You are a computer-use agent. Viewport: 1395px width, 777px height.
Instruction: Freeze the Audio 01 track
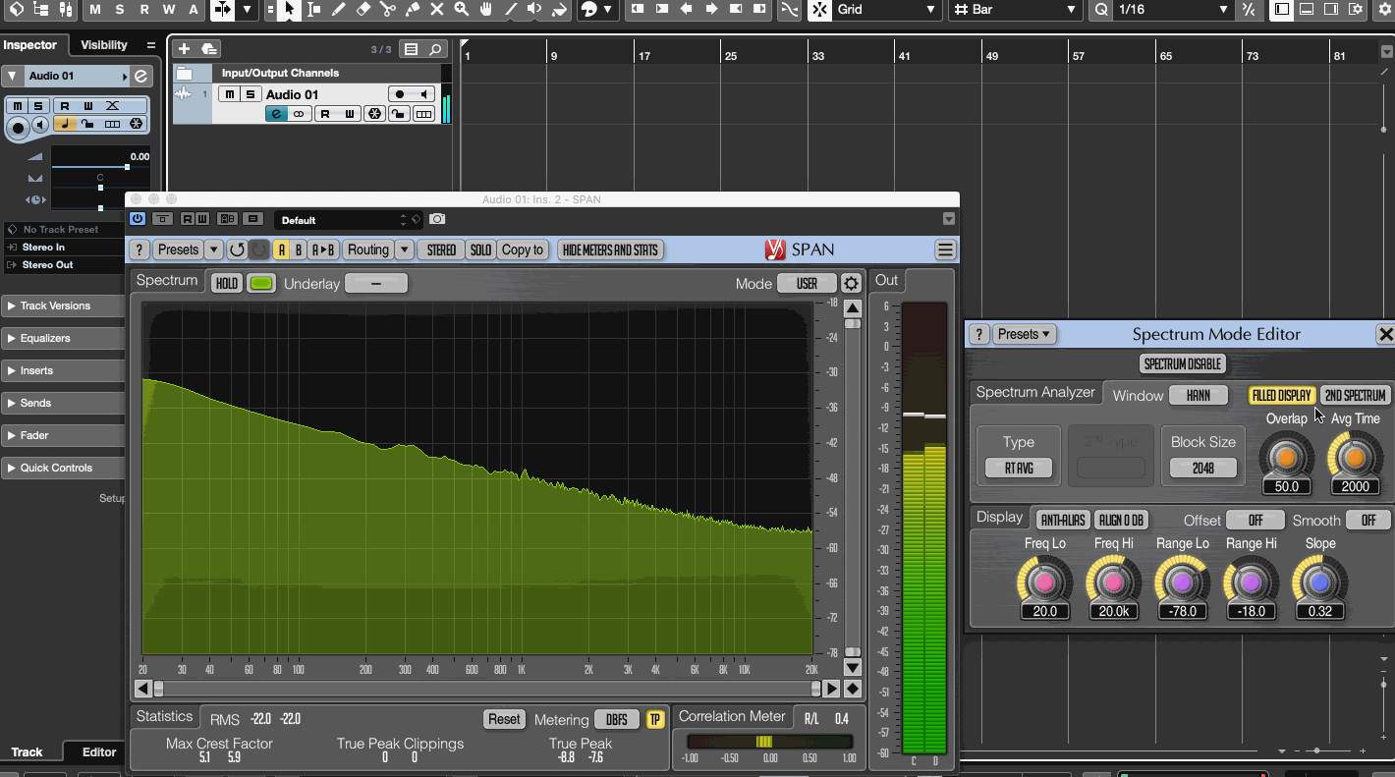coord(374,114)
